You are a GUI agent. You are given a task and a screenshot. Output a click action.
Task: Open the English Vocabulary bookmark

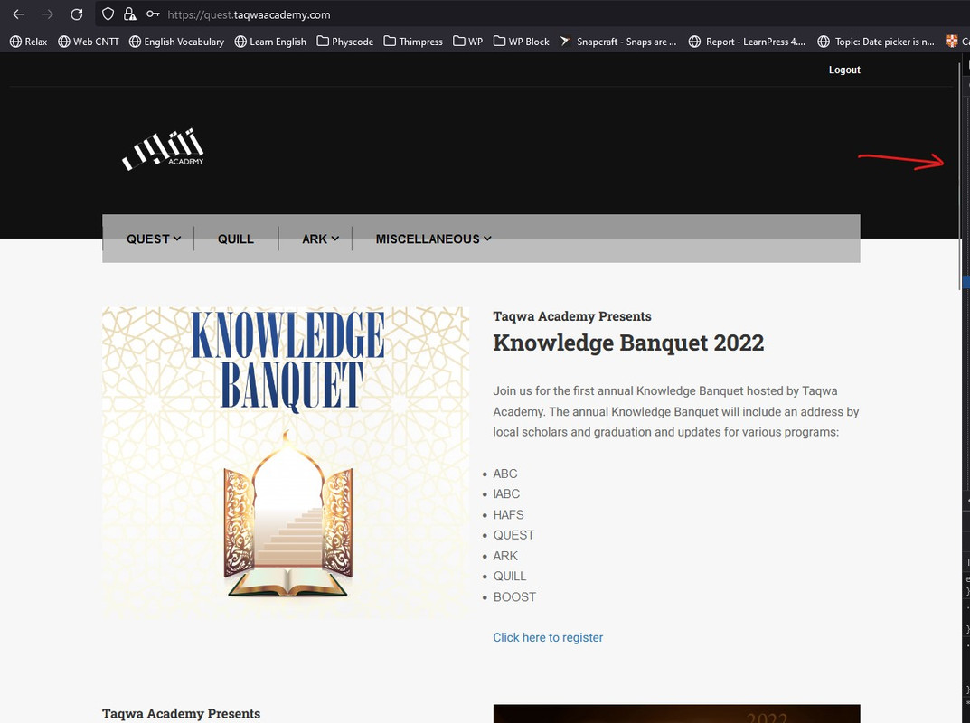click(x=177, y=42)
